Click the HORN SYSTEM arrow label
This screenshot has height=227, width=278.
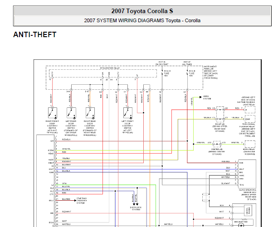pyautogui.click(x=207, y=97)
